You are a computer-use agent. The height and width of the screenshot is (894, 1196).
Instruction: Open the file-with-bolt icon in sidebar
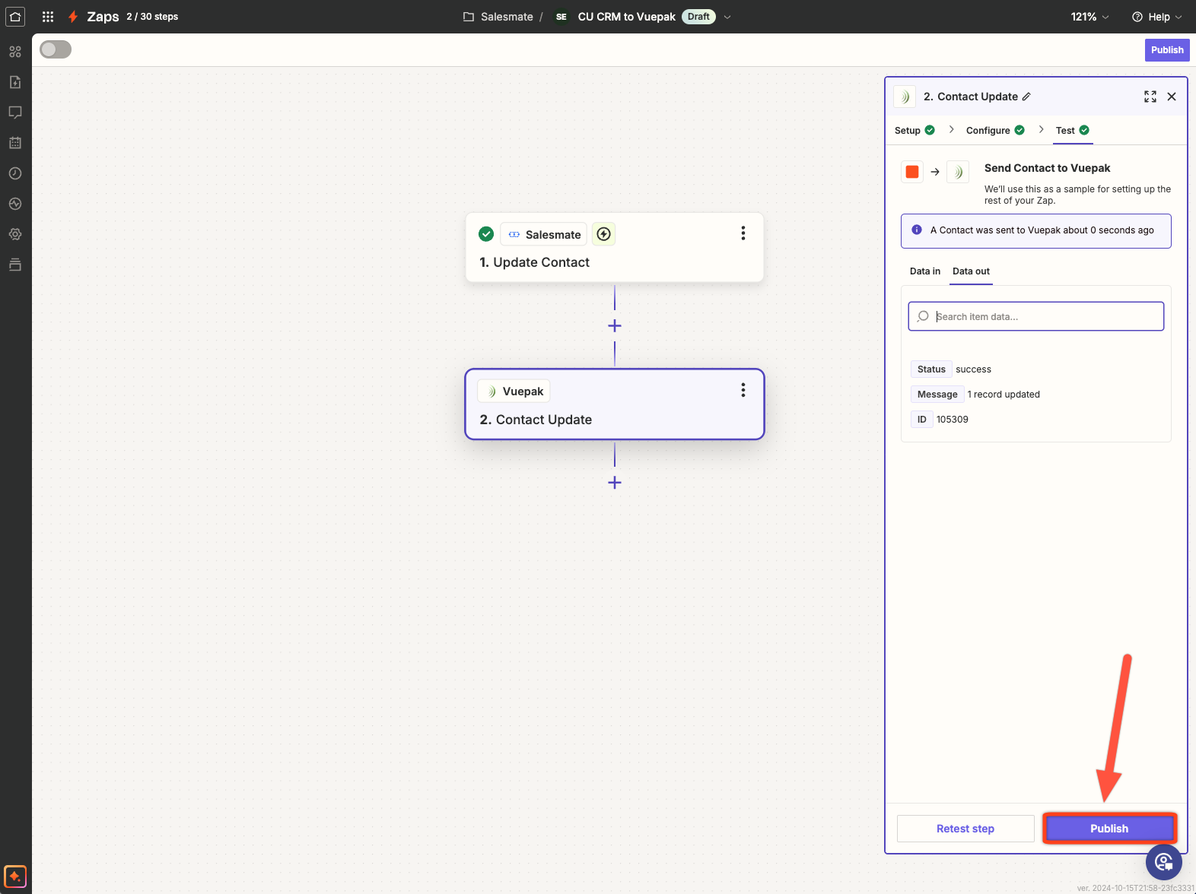tap(15, 82)
